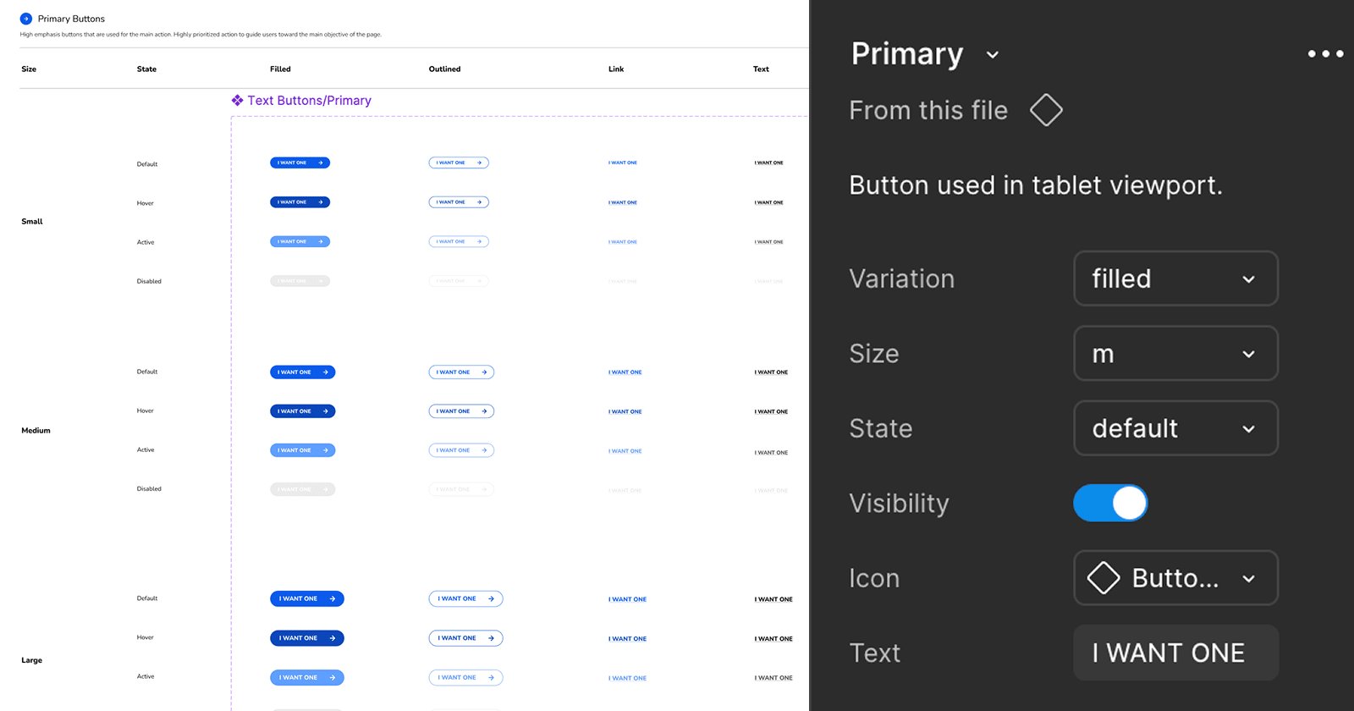
Task: Click the purple component icon before Text Buttons/Primary
Action: (237, 101)
